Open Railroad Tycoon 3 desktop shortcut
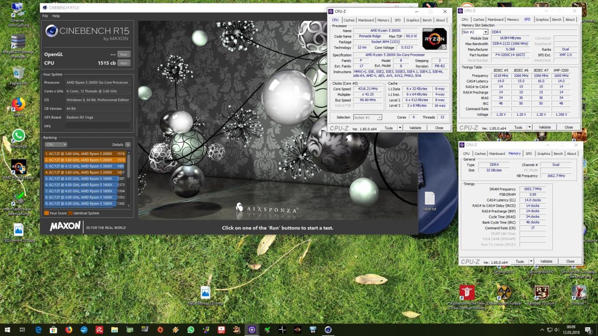Screen dimensions: 598x336 (541, 295)
